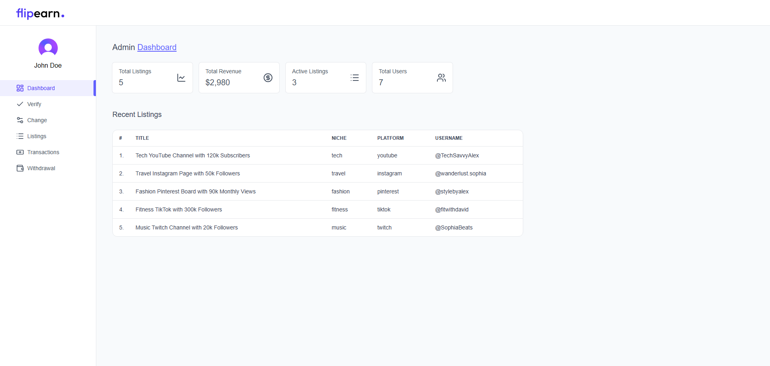The width and height of the screenshot is (770, 366).
Task: Open the Withdrawal section
Action: click(41, 168)
